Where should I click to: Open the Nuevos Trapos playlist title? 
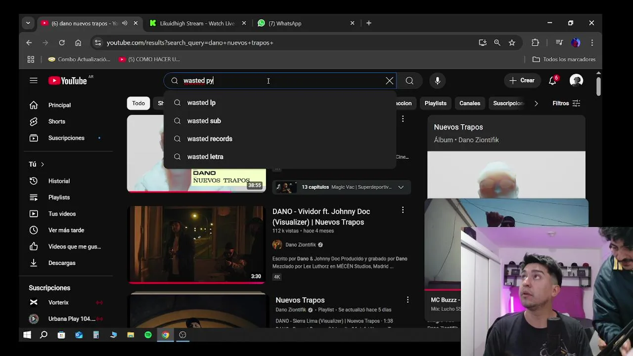pos(300,300)
